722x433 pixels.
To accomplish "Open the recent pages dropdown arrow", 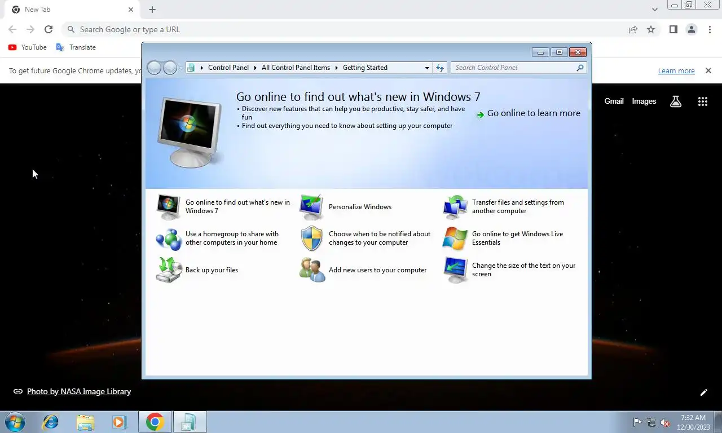I will click(181, 68).
